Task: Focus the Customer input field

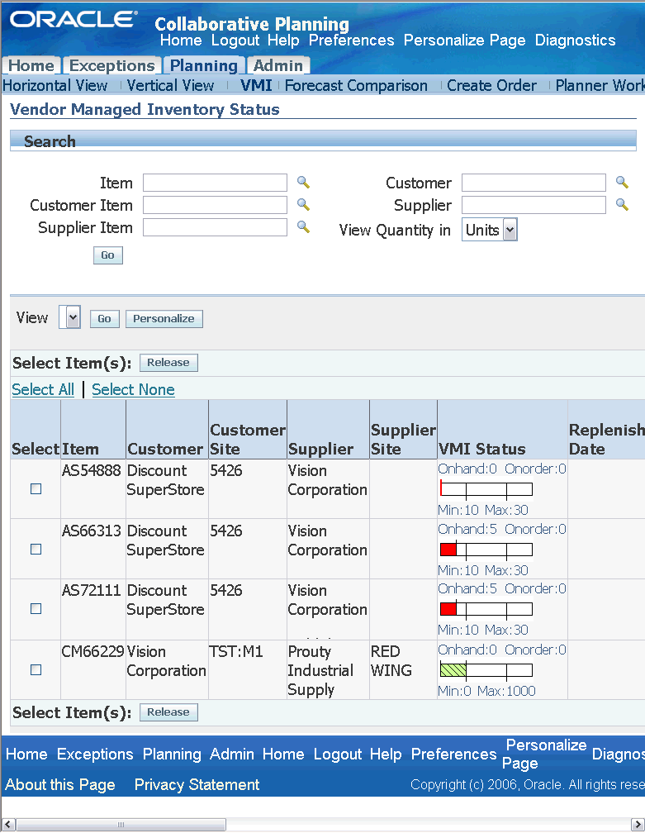Action: coord(534,183)
